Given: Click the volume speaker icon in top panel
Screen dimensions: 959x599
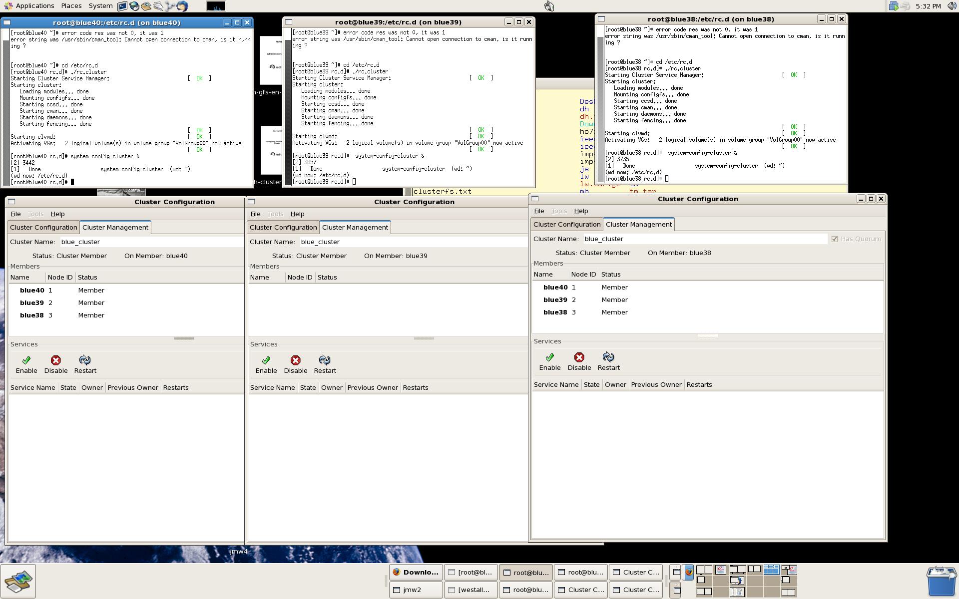Looking at the screenshot, I should (x=952, y=6).
